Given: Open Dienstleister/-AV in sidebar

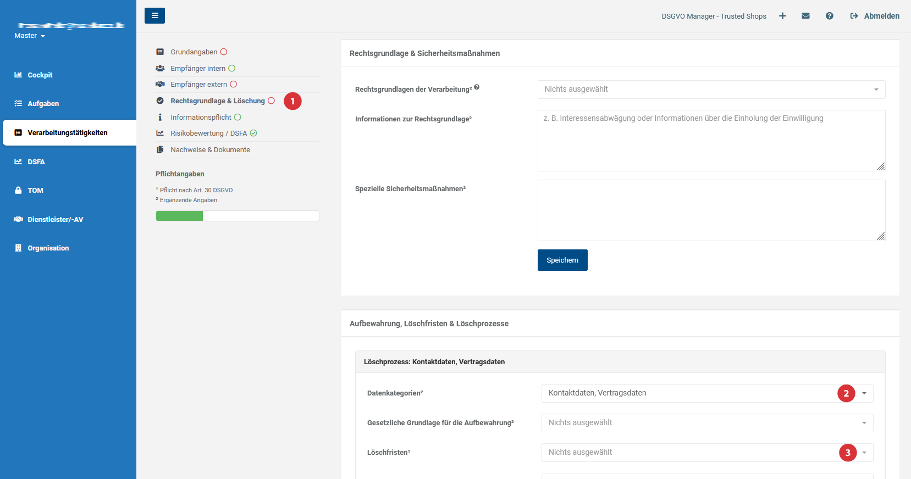Looking at the screenshot, I should coord(56,220).
